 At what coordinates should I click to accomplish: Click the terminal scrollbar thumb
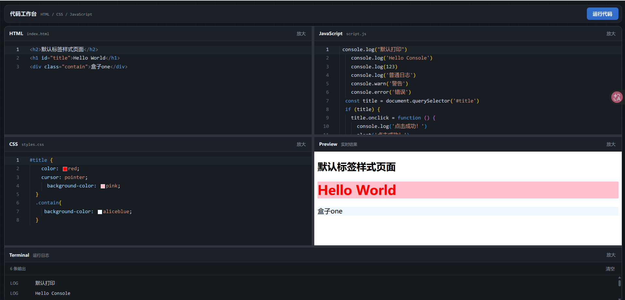click(619, 283)
